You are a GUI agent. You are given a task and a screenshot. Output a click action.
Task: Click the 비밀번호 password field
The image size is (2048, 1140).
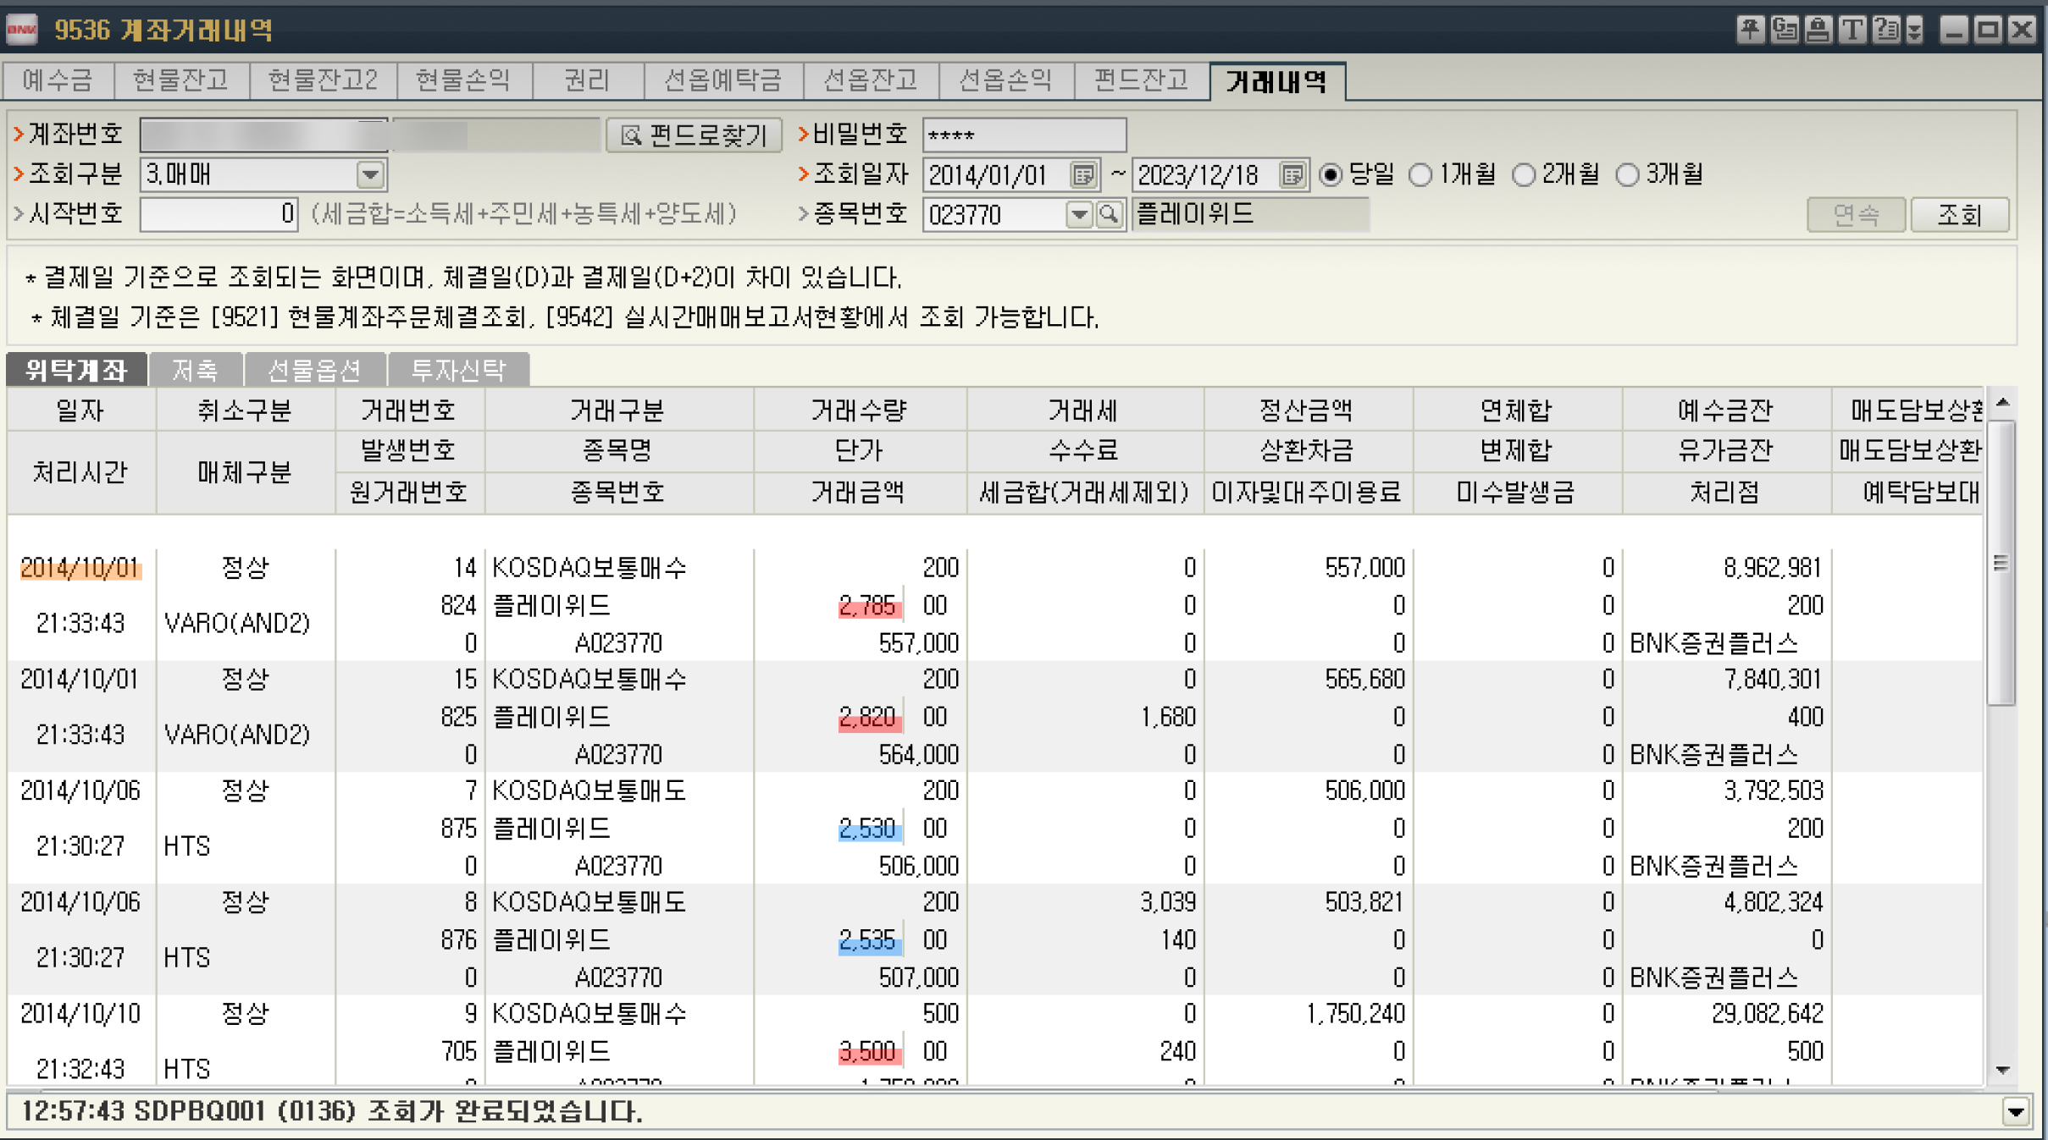pyautogui.click(x=1024, y=135)
